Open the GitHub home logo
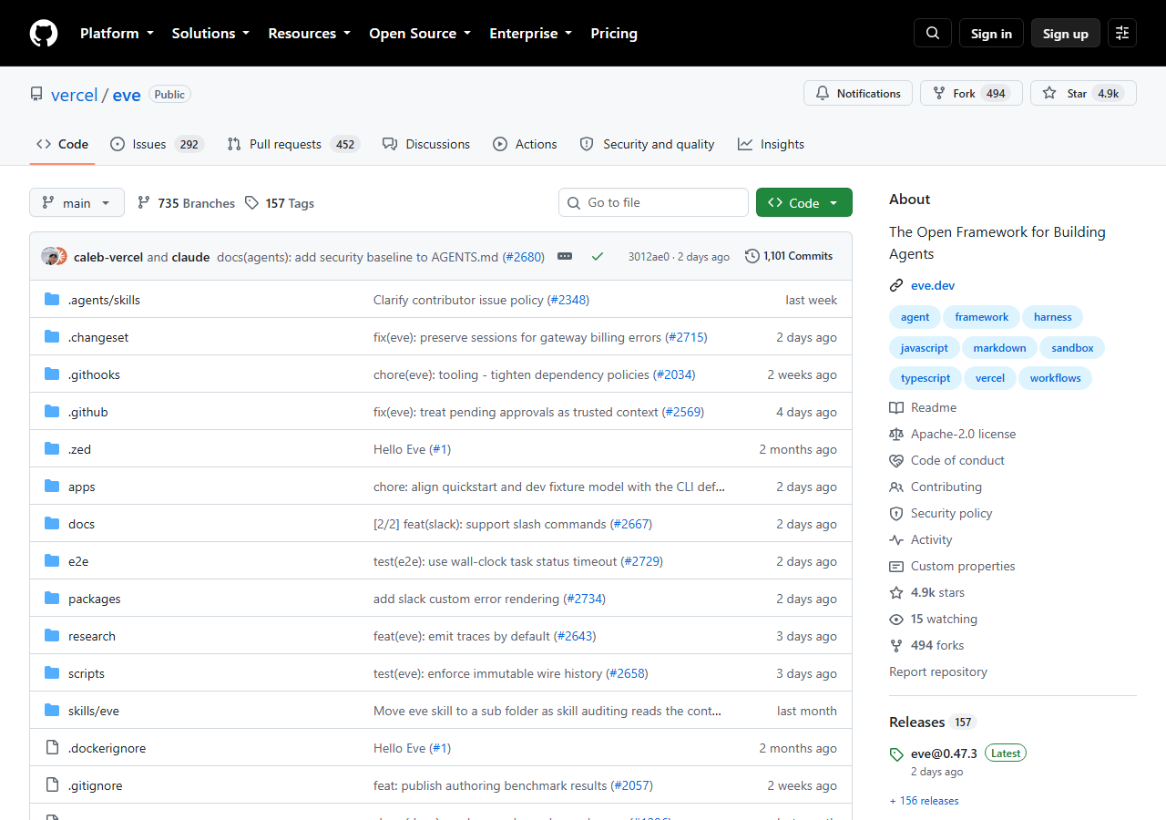Viewport: 1166px width, 820px height. pos(44,33)
